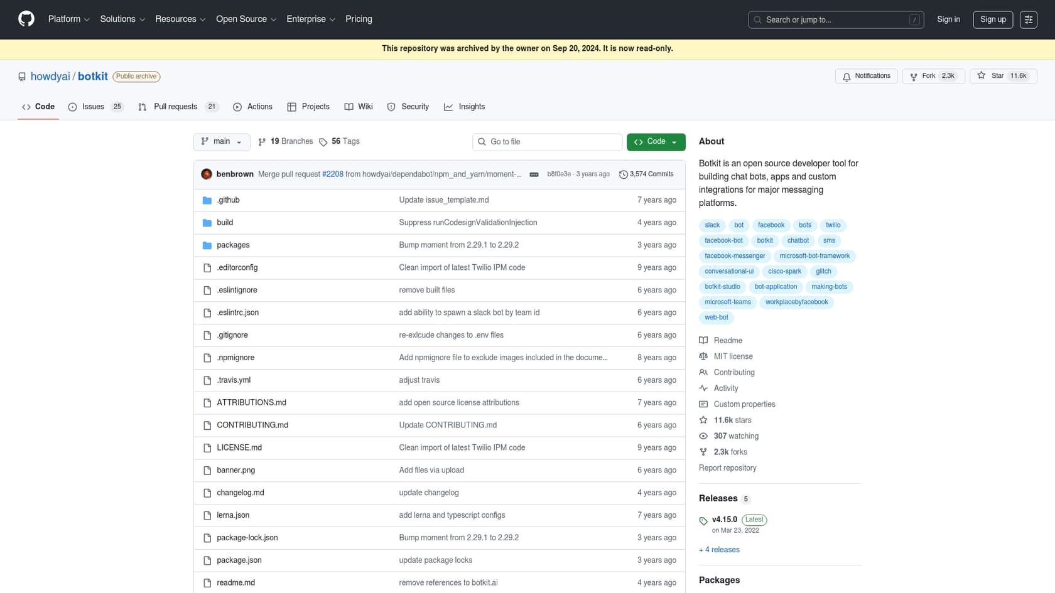Select the slack topic tag
The image size is (1055, 593).
[x=711, y=225]
